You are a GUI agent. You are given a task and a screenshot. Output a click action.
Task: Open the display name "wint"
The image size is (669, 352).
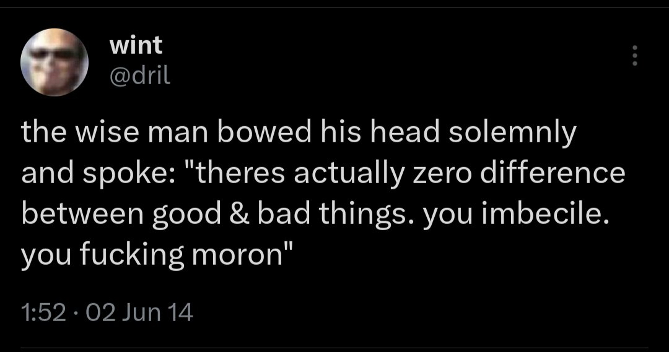135,45
